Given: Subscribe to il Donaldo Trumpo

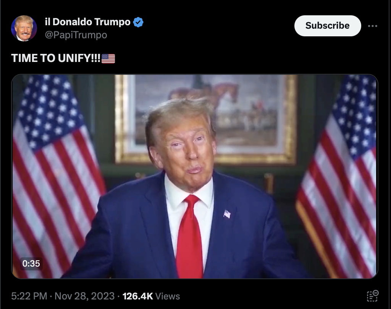Looking at the screenshot, I should click(x=327, y=26).
